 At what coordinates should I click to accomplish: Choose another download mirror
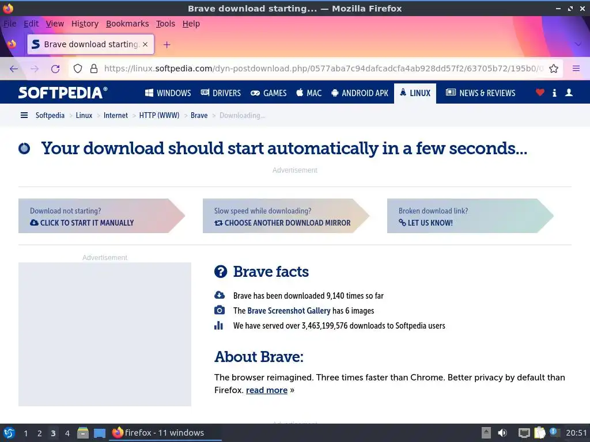point(286,216)
